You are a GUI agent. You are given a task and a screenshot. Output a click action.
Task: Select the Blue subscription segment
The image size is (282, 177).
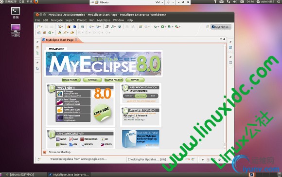[x=153, y=96]
